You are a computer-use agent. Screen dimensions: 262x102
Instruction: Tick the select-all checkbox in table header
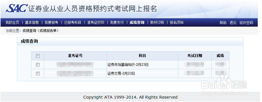pyautogui.click(x=38, y=56)
